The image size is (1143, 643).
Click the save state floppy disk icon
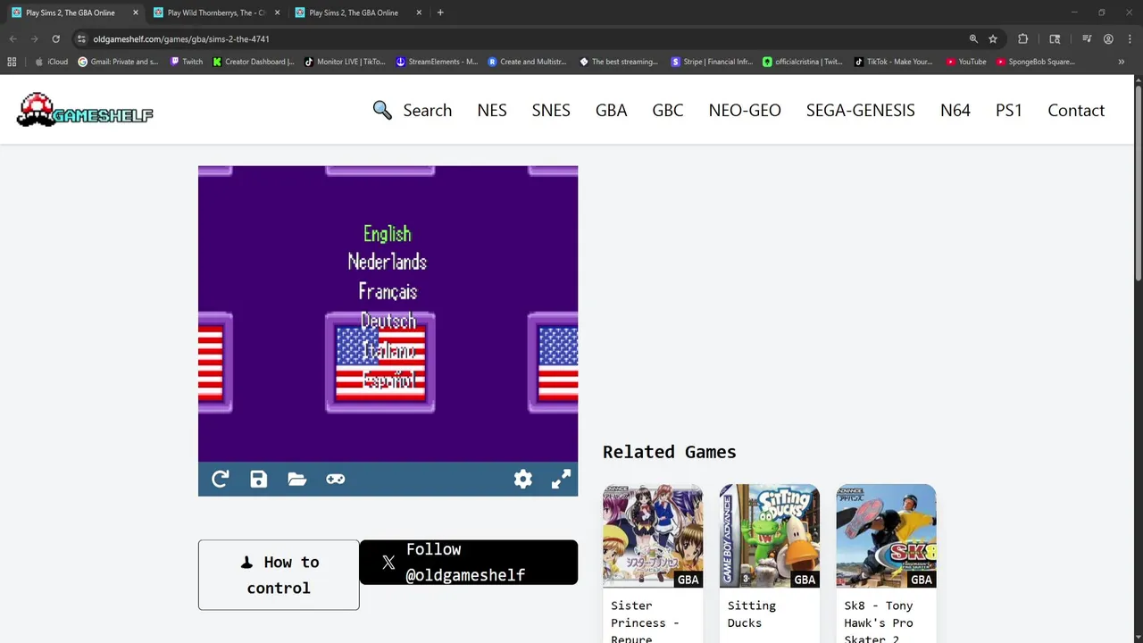pyautogui.click(x=258, y=480)
